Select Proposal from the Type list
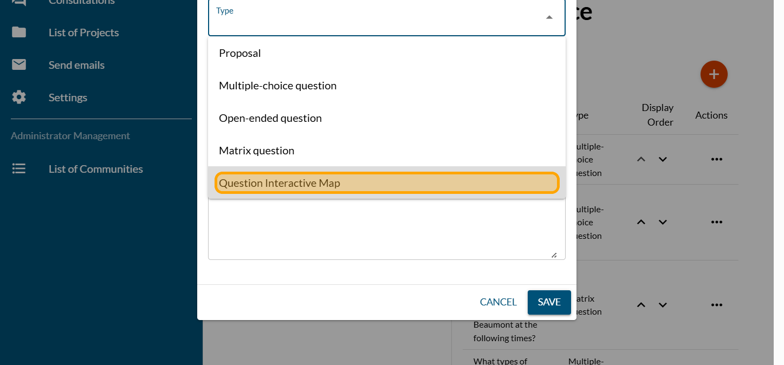This screenshot has width=784, height=365. tap(240, 53)
